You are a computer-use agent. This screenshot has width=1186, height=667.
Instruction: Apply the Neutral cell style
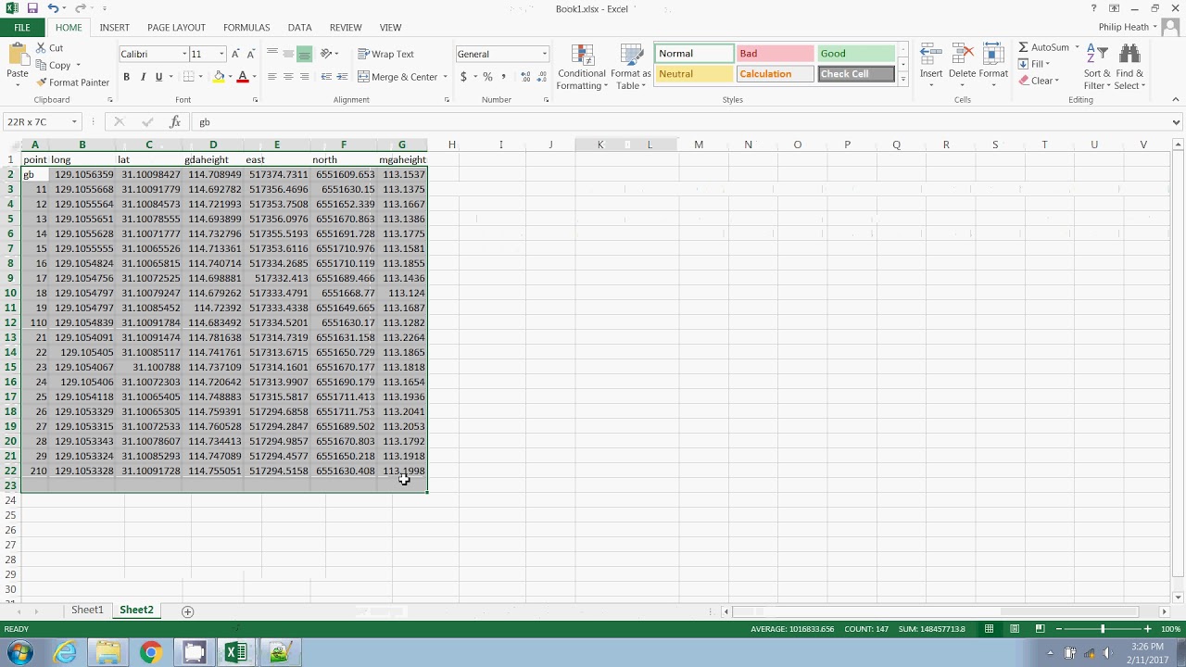click(x=693, y=74)
